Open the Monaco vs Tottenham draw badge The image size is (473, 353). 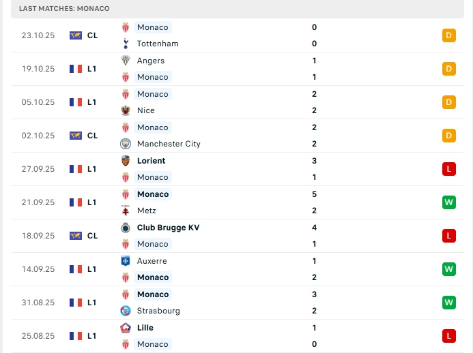tap(448, 35)
